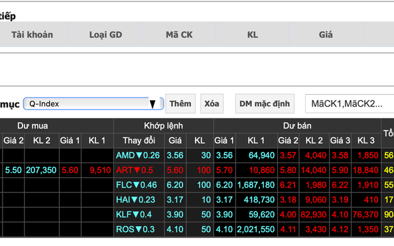Click ROS ask price 4.12
Viewport: 394px width, 246px height.
(x=340, y=229)
